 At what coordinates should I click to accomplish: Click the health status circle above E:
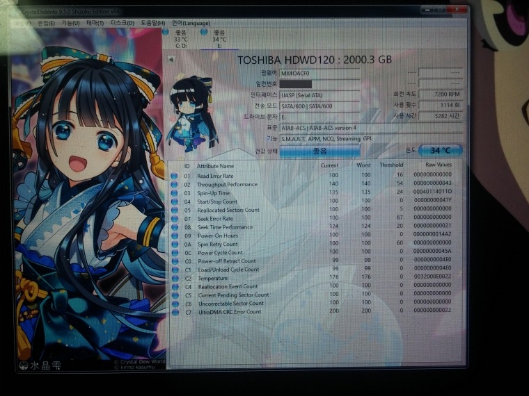pyautogui.click(x=204, y=32)
